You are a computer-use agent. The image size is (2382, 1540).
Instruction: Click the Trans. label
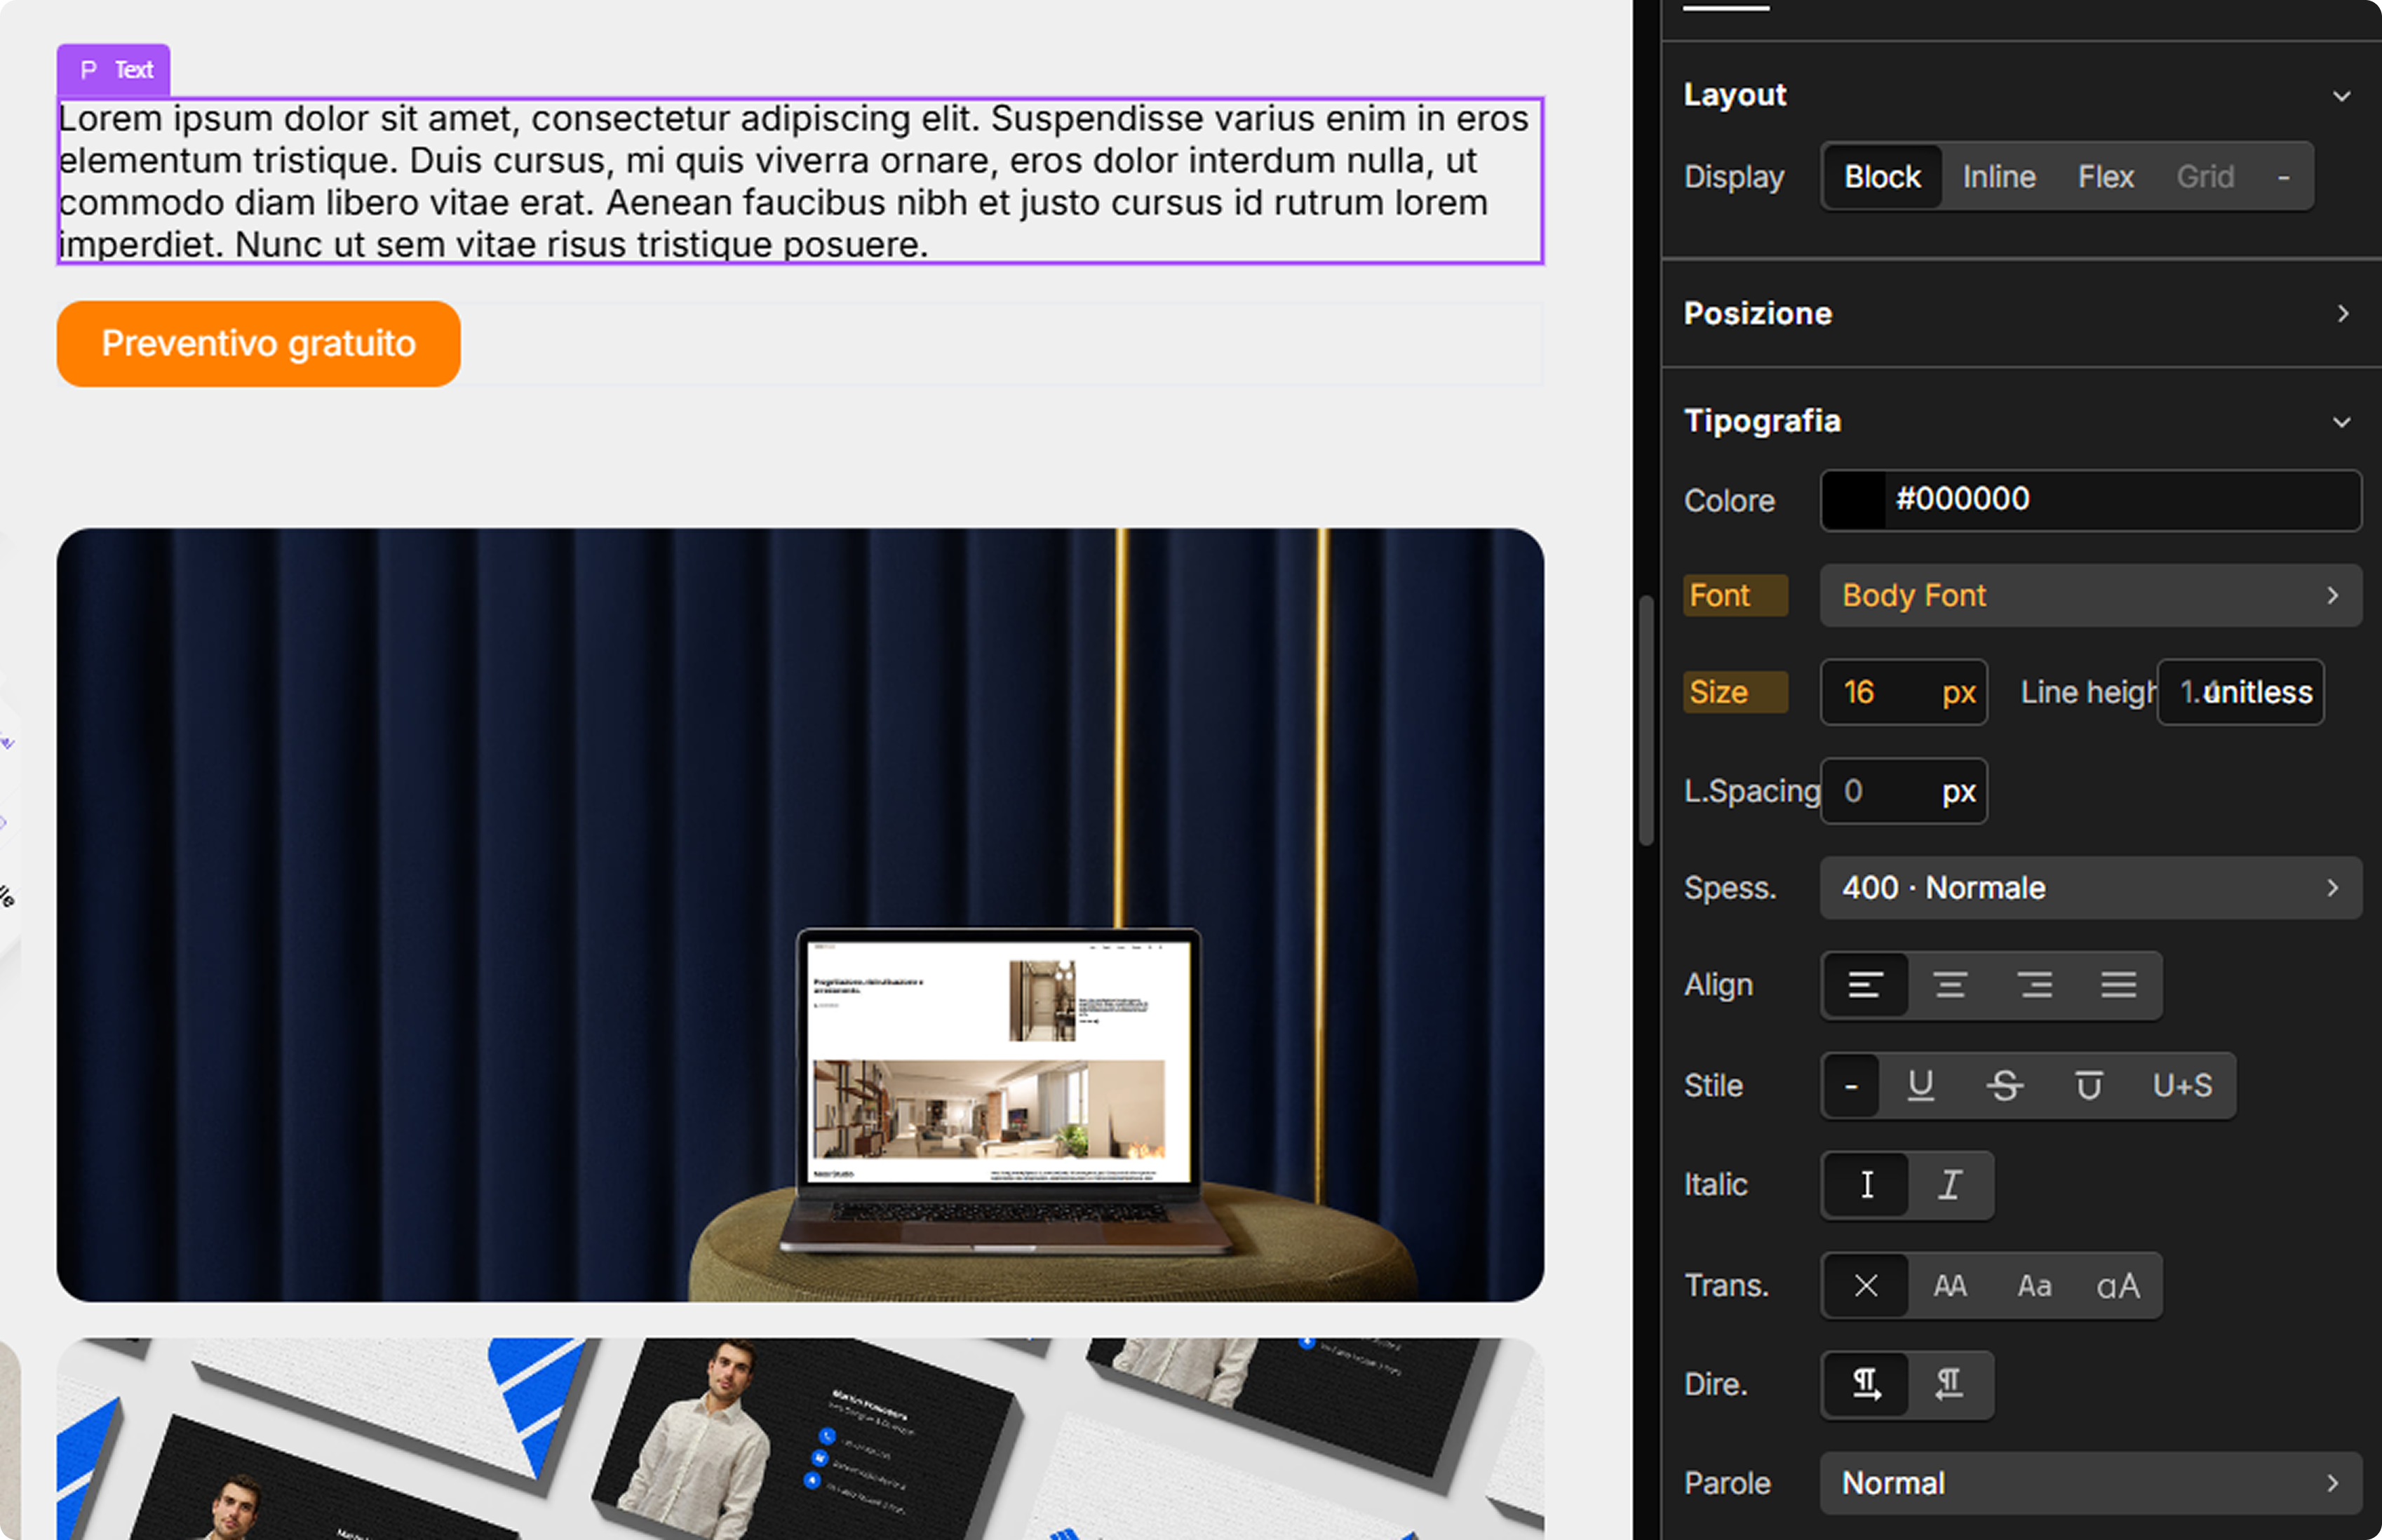pyautogui.click(x=1726, y=1286)
